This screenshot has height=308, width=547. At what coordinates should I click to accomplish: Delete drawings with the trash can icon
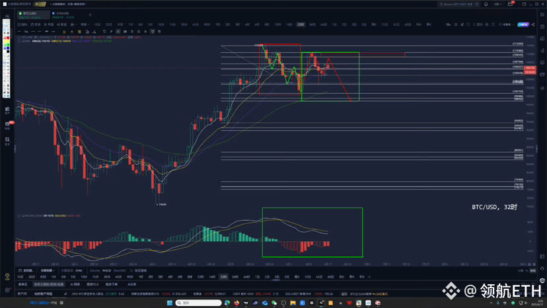(159, 32)
